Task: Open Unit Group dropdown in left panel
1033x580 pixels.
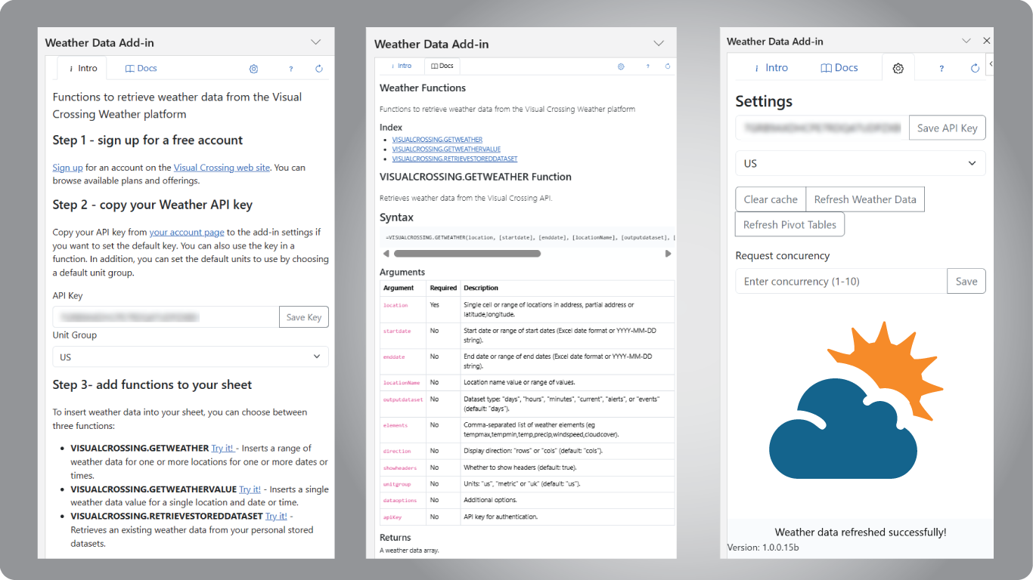Action: [x=191, y=356]
